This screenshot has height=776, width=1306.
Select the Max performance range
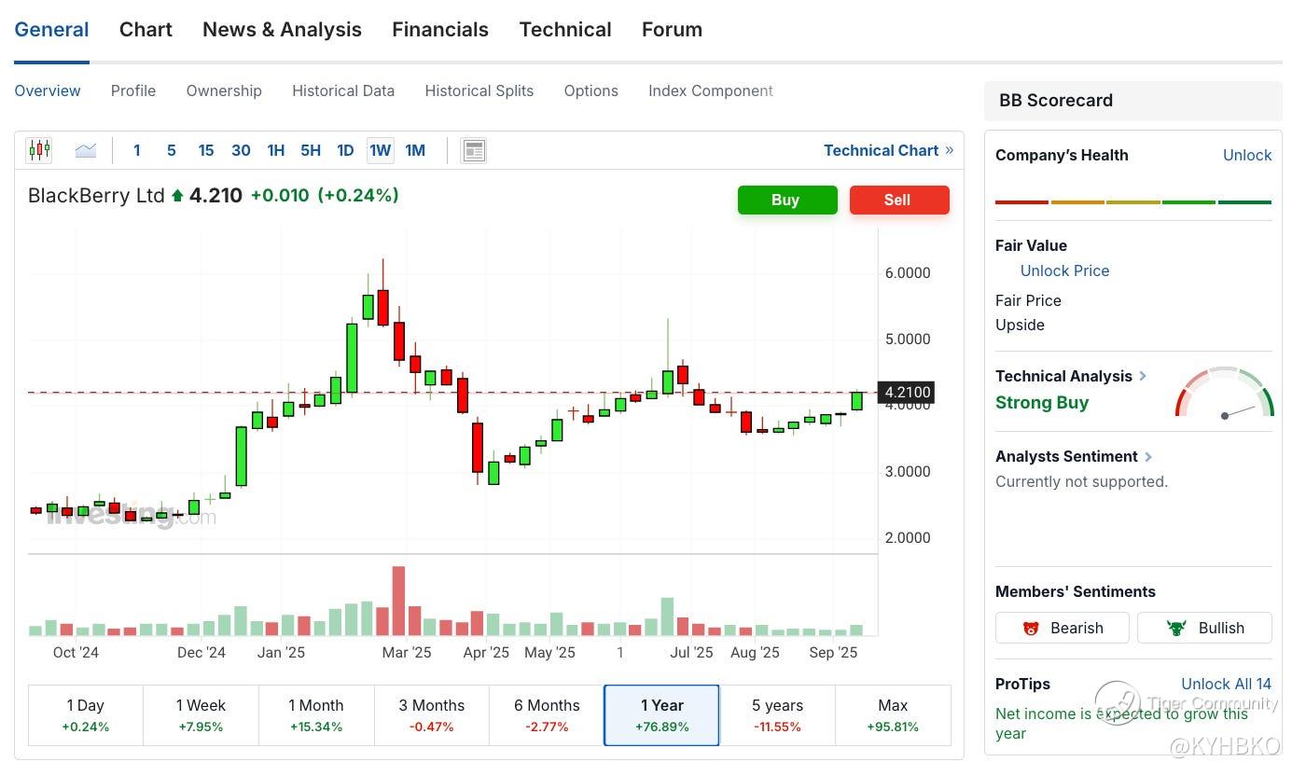pyautogui.click(x=893, y=715)
